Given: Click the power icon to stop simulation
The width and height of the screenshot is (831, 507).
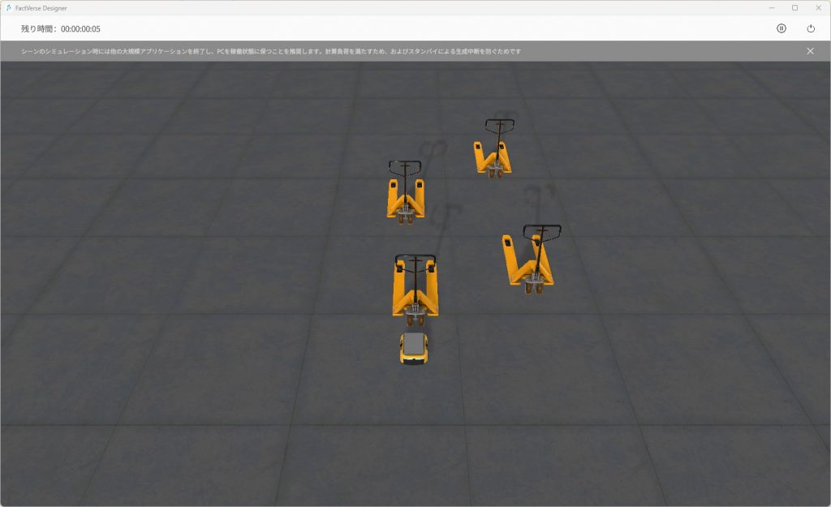Looking at the screenshot, I should (x=810, y=28).
